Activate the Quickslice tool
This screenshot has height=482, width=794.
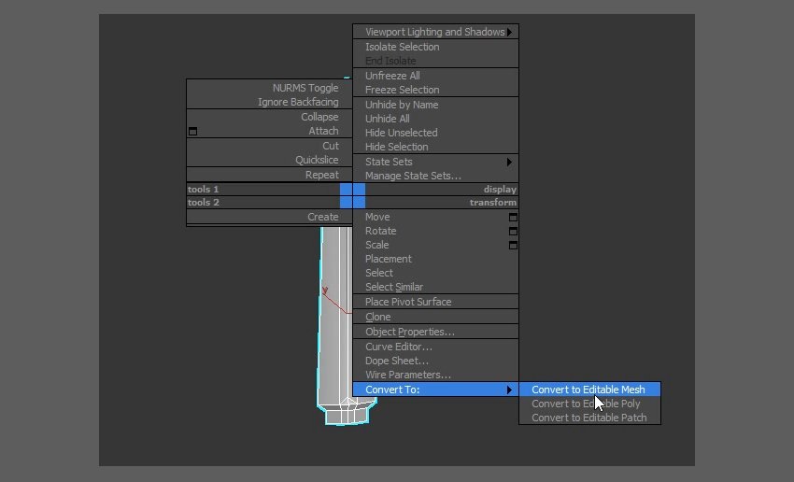point(317,160)
